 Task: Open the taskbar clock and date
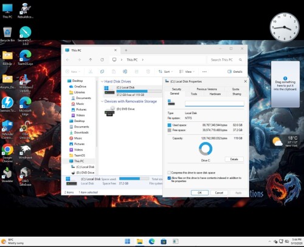pos(297,242)
